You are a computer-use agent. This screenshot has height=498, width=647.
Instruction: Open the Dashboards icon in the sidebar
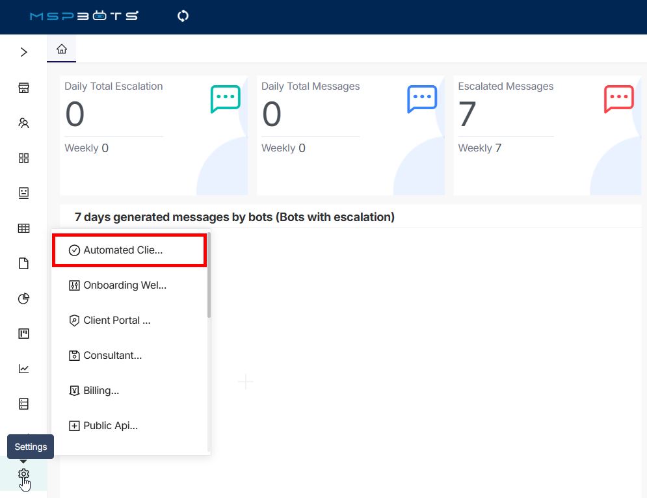24,87
